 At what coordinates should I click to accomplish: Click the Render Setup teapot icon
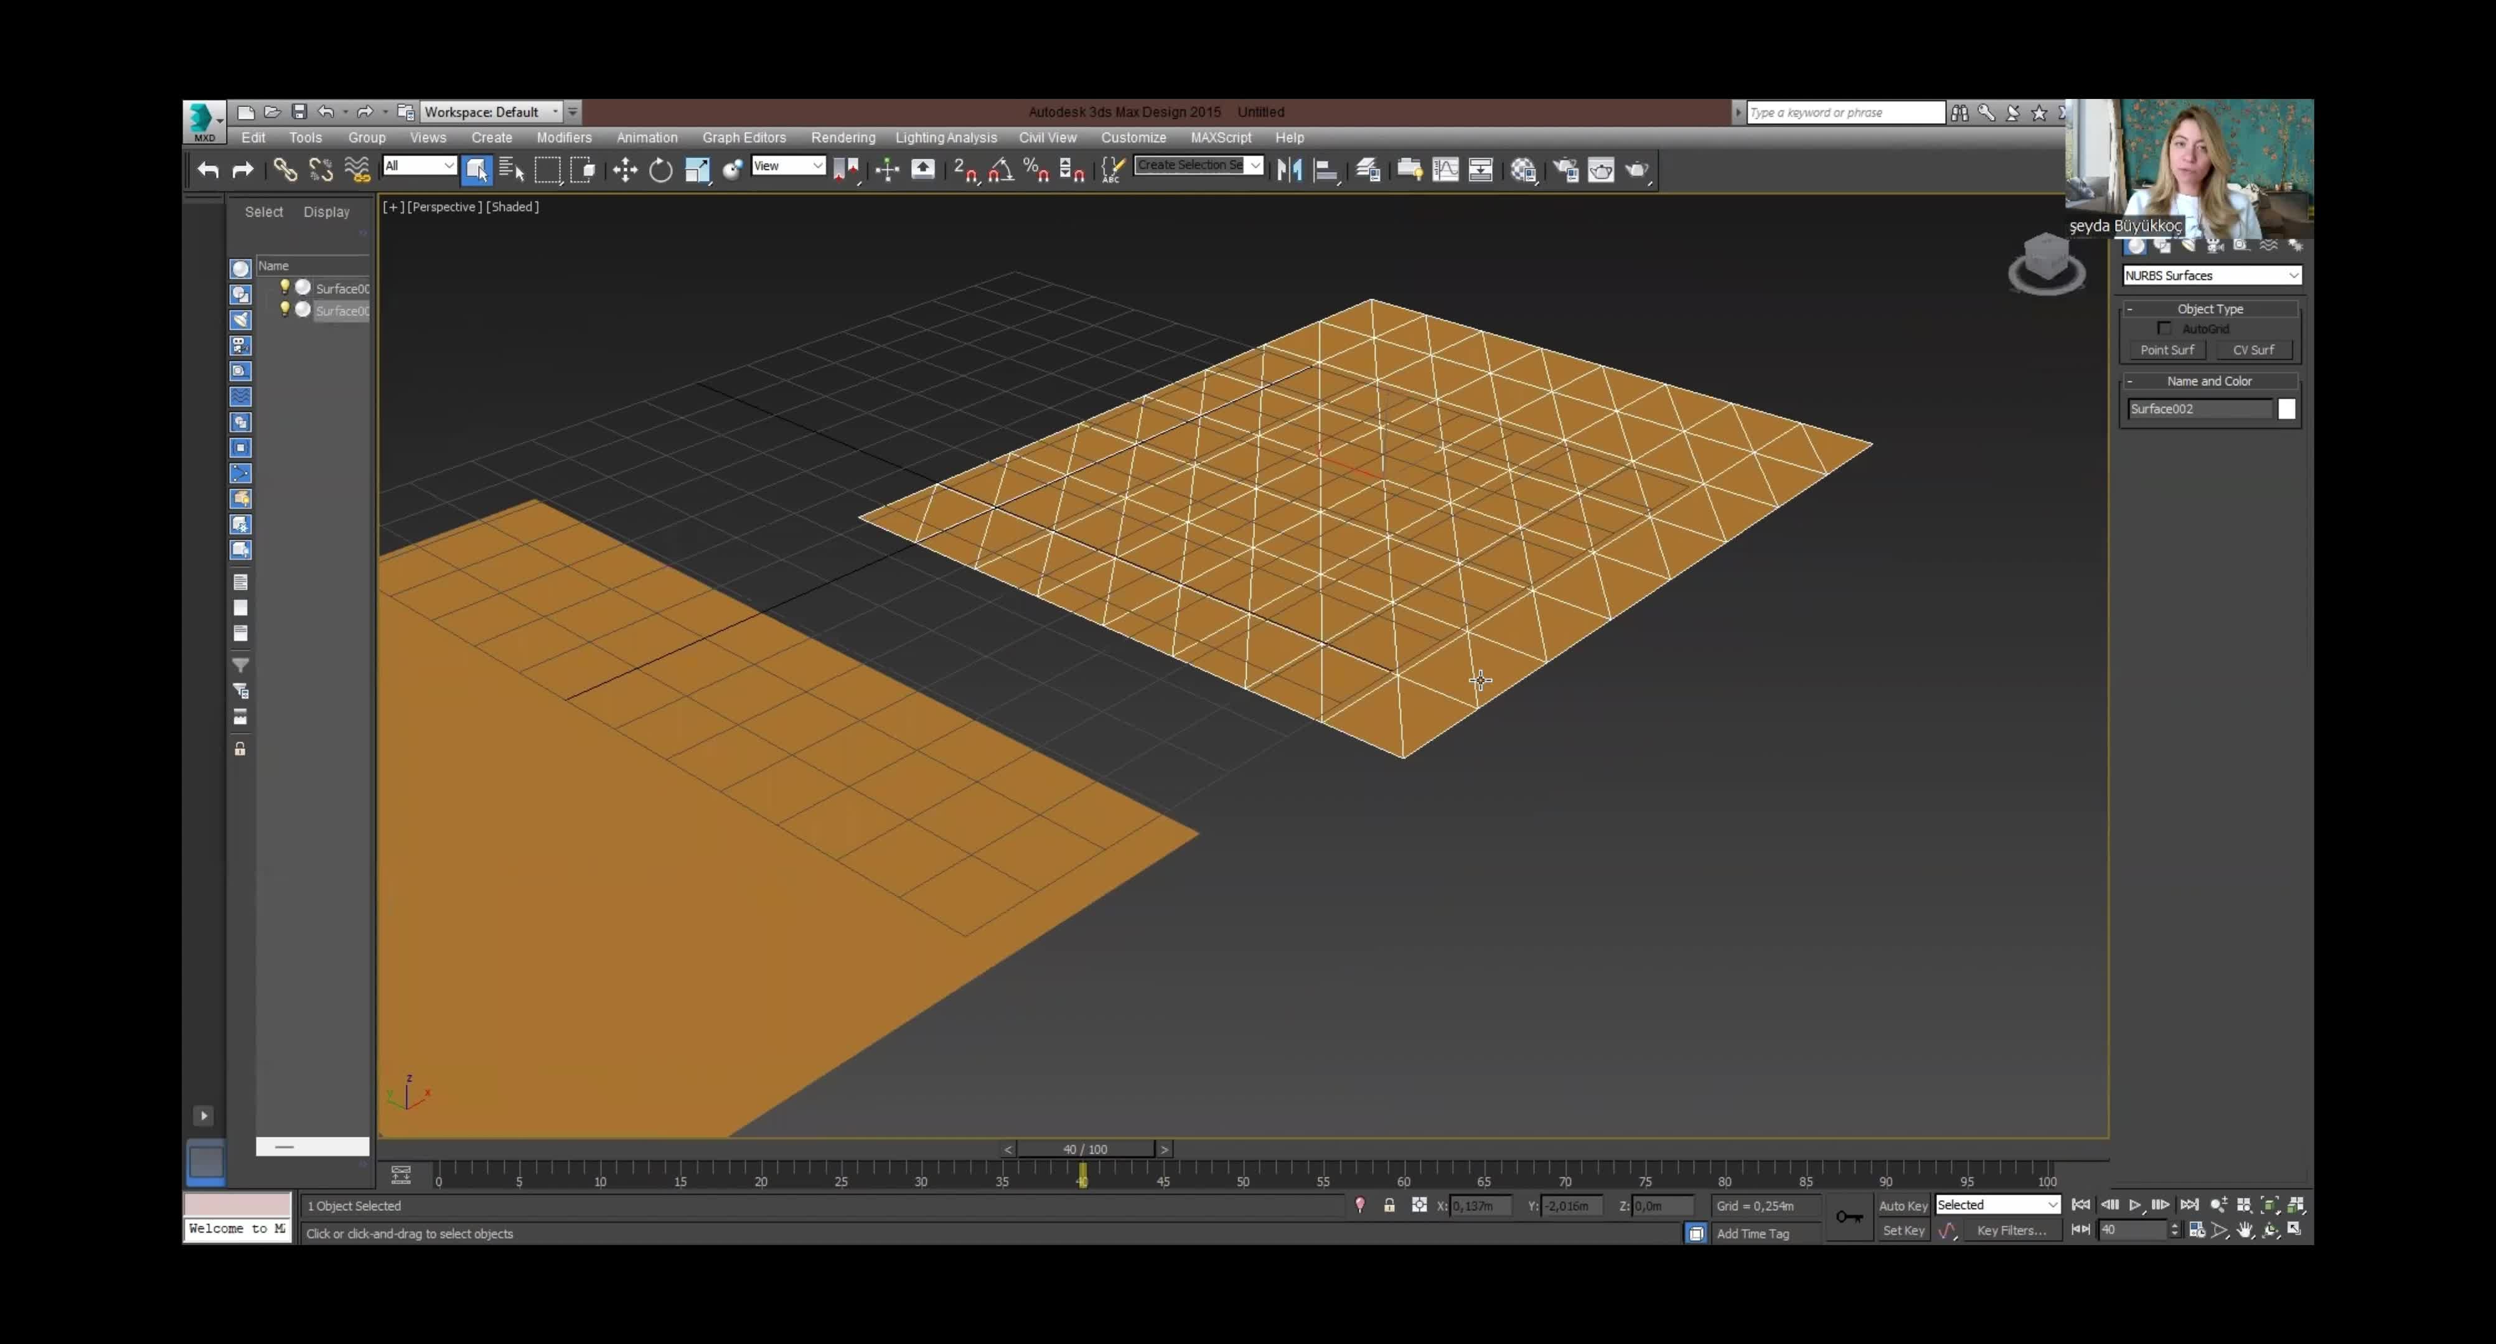tap(1566, 170)
